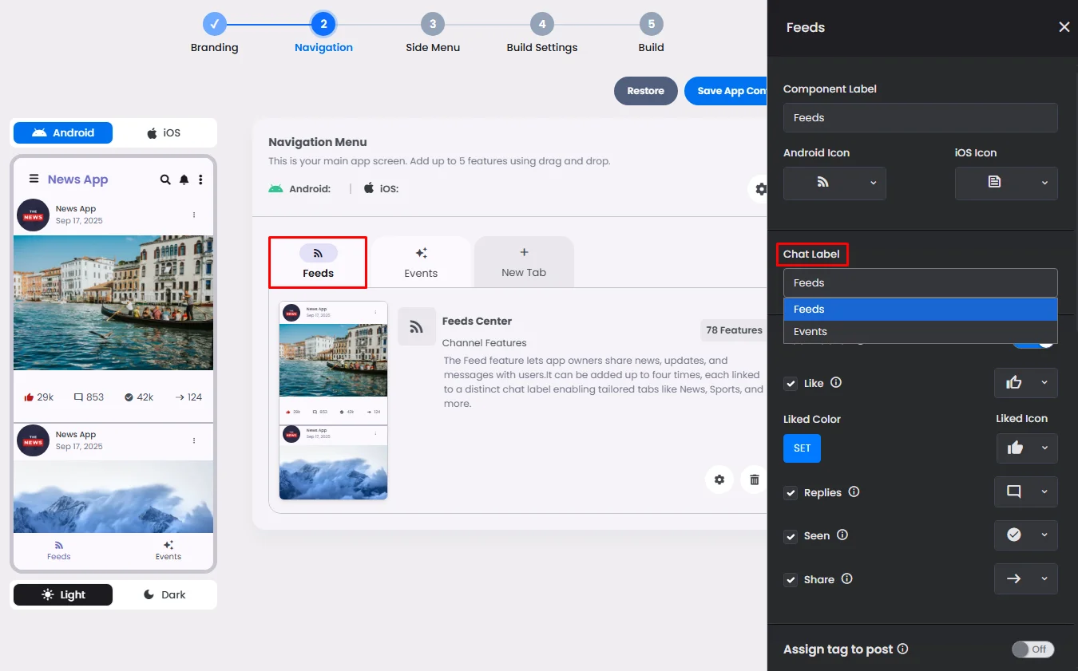The height and width of the screenshot is (671, 1078).
Task: Enable Assign tag to post switch
Action: [x=1032, y=649]
